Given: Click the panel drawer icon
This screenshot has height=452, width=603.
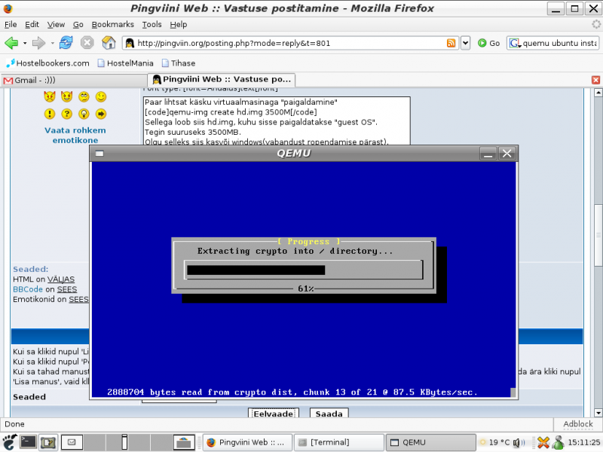Looking at the screenshot, I should pos(184,442).
